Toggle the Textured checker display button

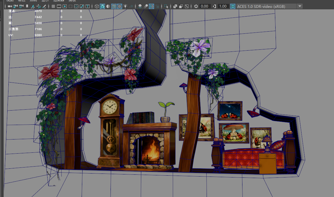tap(120, 6)
